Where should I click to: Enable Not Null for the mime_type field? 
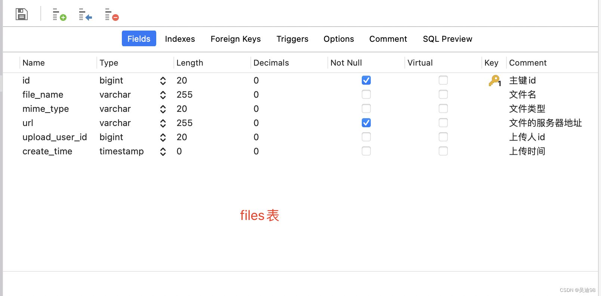pyautogui.click(x=366, y=108)
